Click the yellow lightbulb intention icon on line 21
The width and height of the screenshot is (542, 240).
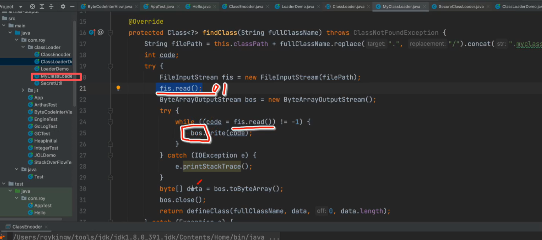[118, 88]
